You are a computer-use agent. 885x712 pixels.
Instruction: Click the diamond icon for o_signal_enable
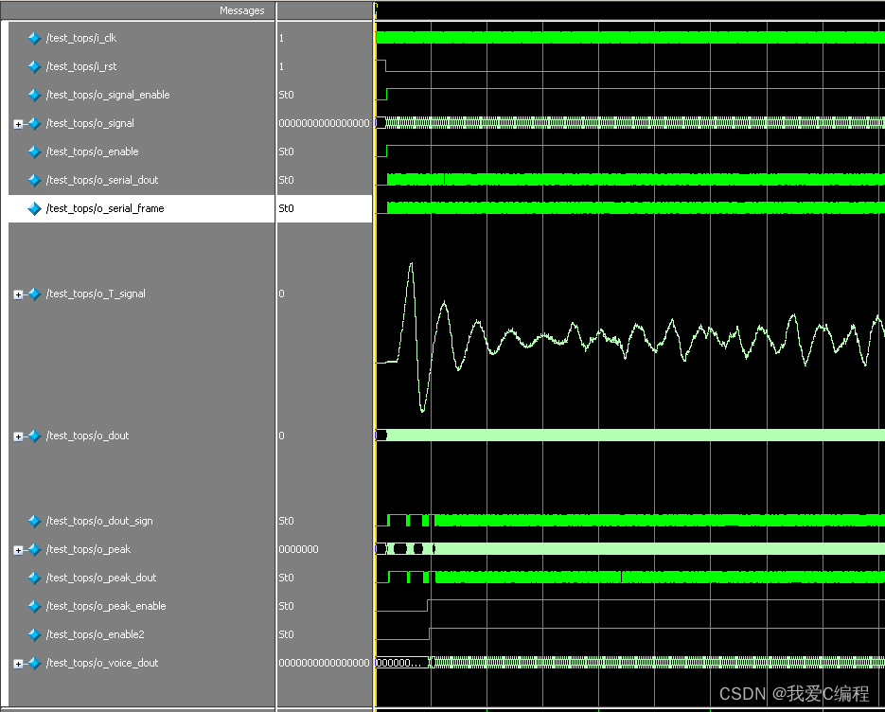click(34, 96)
